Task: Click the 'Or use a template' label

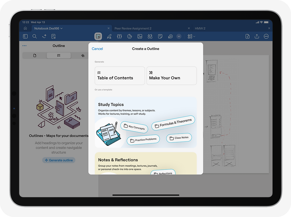Action: pos(103,90)
